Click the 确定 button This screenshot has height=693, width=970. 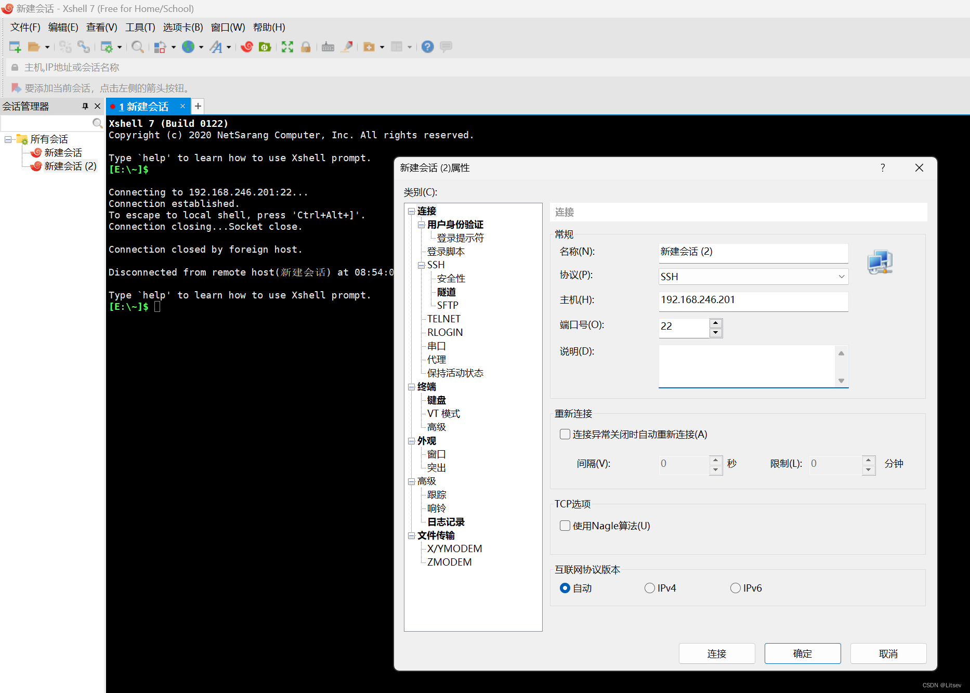click(803, 653)
